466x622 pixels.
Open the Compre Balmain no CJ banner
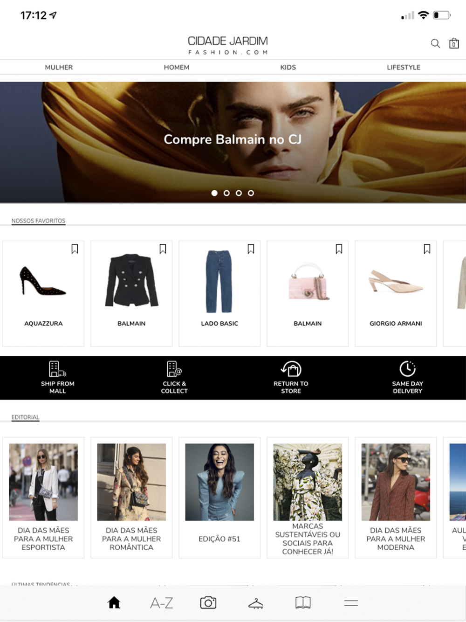233,142
